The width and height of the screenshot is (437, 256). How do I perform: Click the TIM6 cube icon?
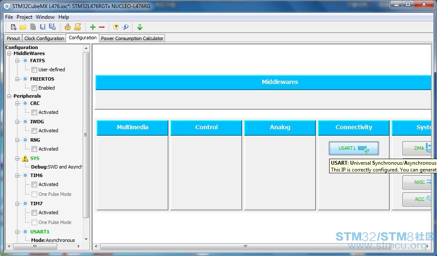tap(25, 175)
